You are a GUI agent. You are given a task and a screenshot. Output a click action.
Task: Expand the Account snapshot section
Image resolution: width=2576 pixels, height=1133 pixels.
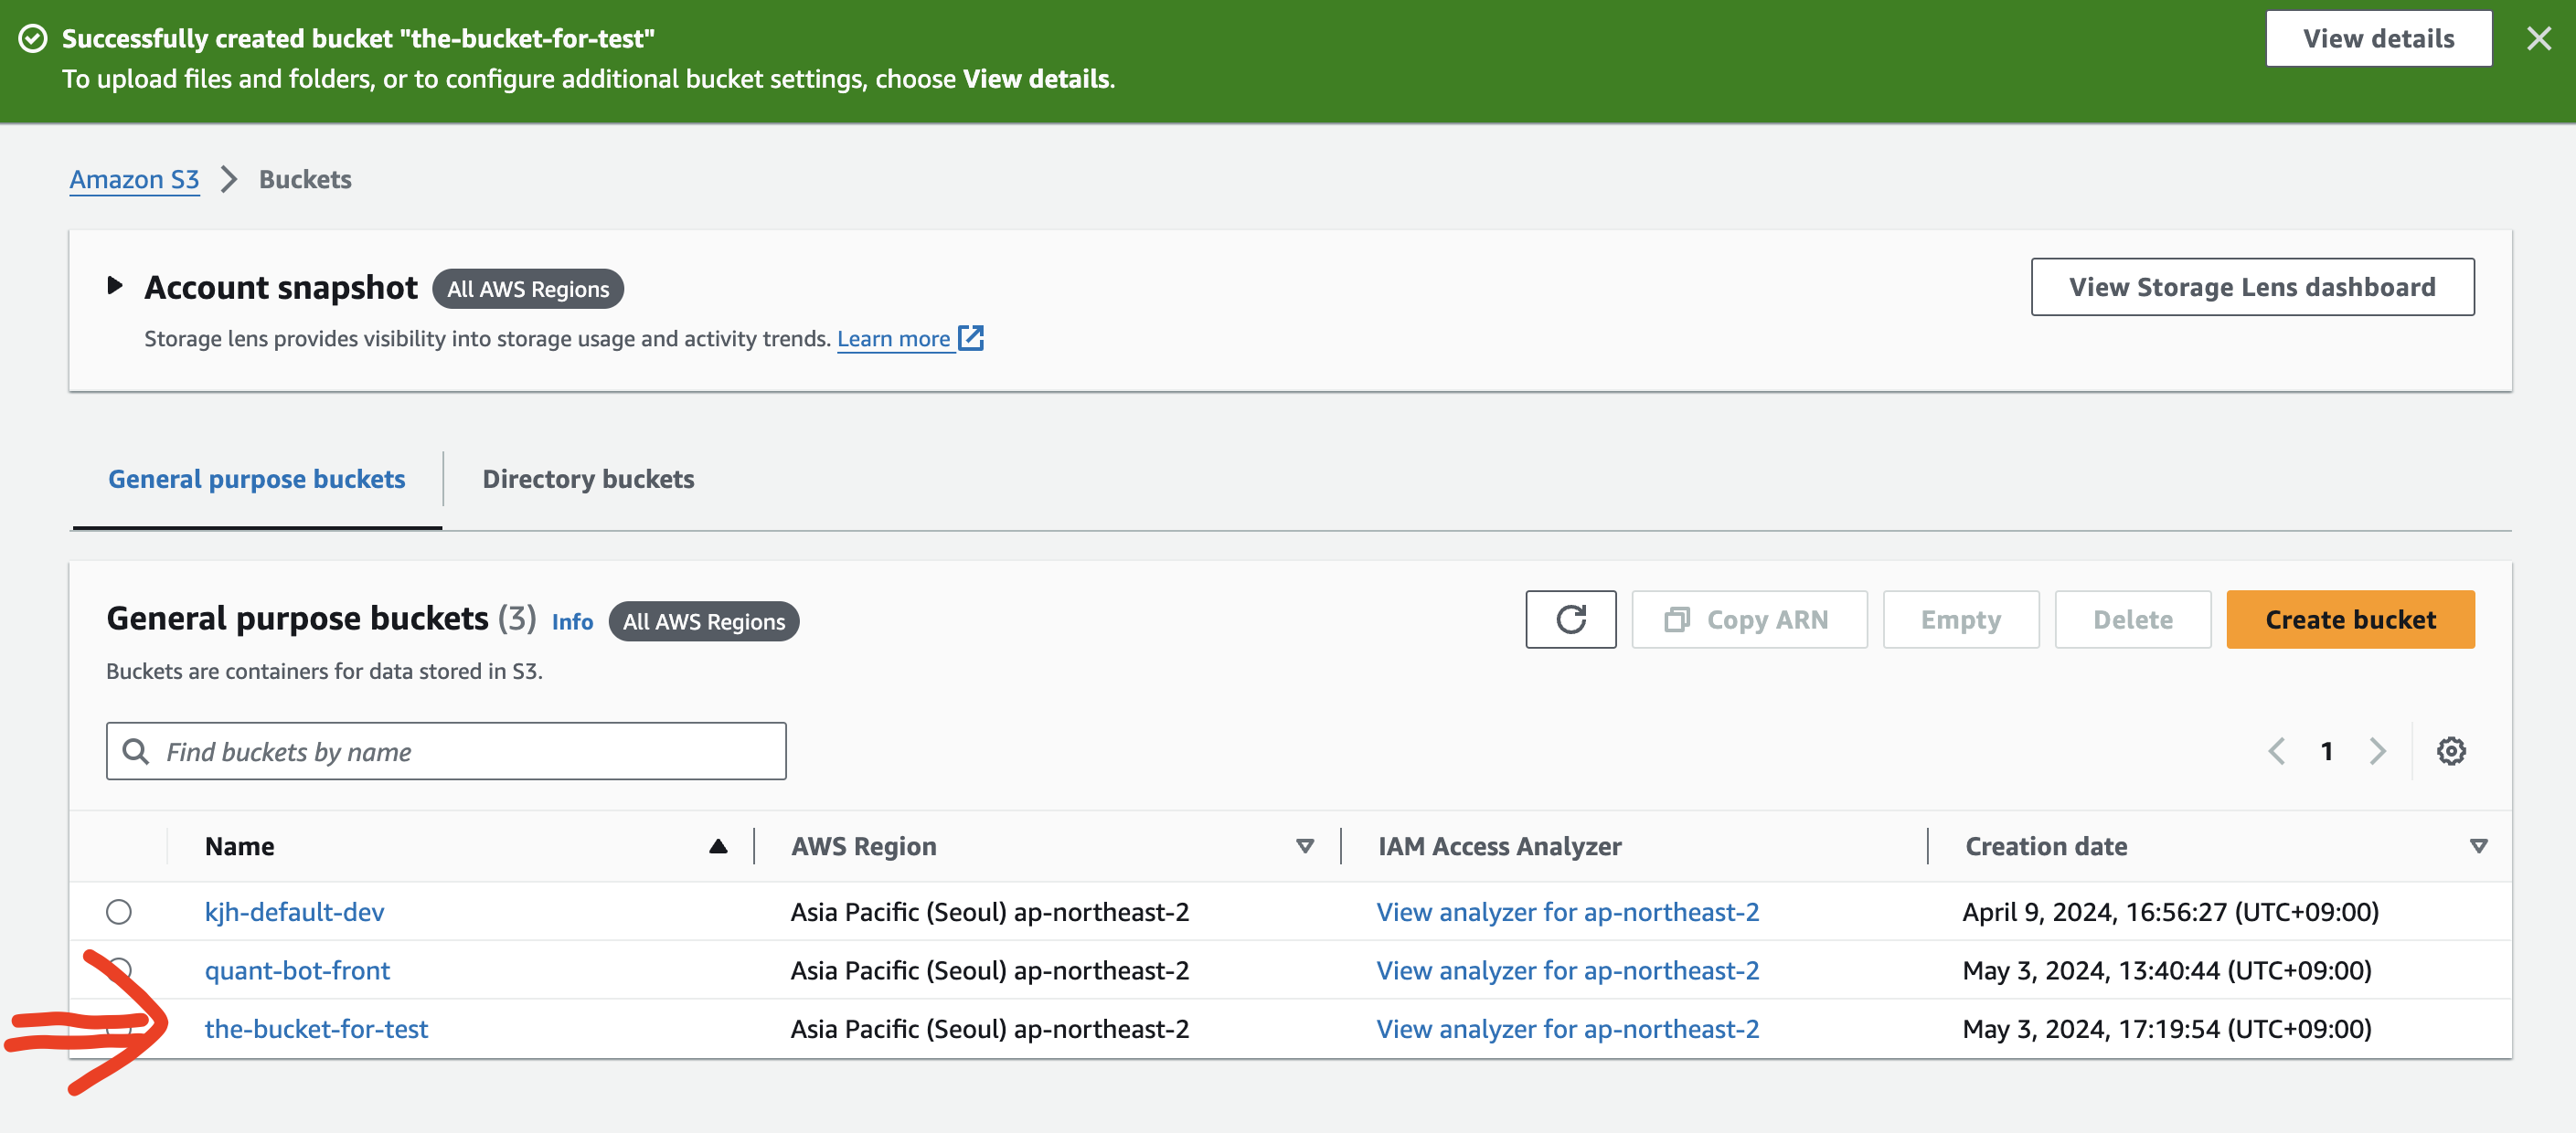(115, 287)
